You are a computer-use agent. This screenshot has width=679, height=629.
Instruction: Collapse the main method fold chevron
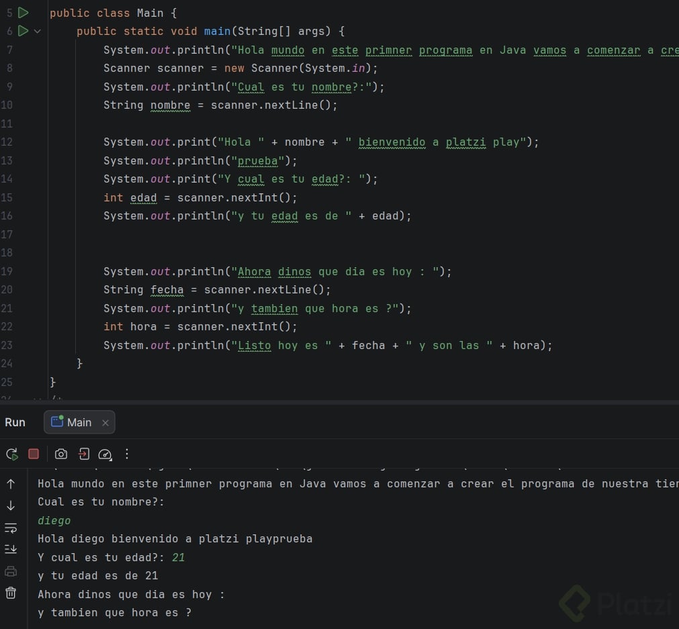point(38,31)
